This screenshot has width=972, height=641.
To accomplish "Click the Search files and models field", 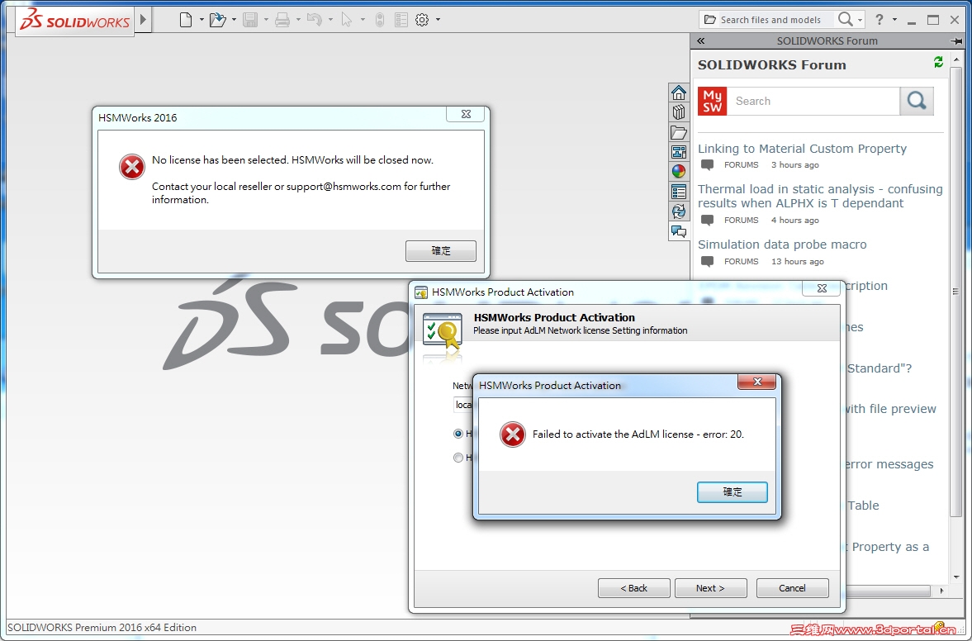I will pyautogui.click(x=770, y=20).
